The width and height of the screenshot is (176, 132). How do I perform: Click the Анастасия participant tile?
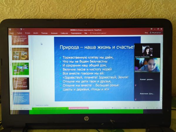click(x=147, y=94)
